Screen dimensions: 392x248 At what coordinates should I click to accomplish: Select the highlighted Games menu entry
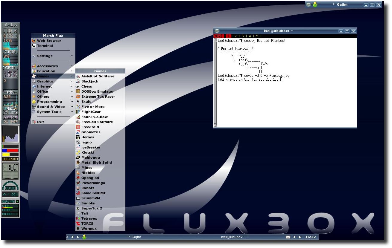tap(53, 76)
